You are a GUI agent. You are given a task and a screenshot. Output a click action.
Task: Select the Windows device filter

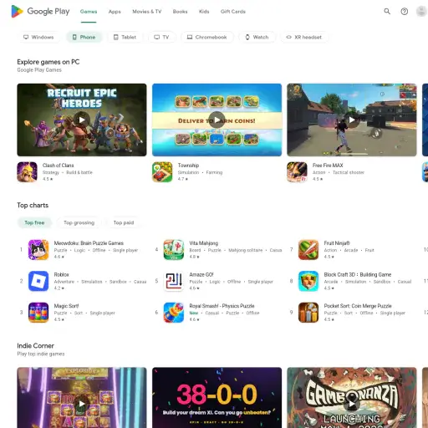[x=38, y=37]
